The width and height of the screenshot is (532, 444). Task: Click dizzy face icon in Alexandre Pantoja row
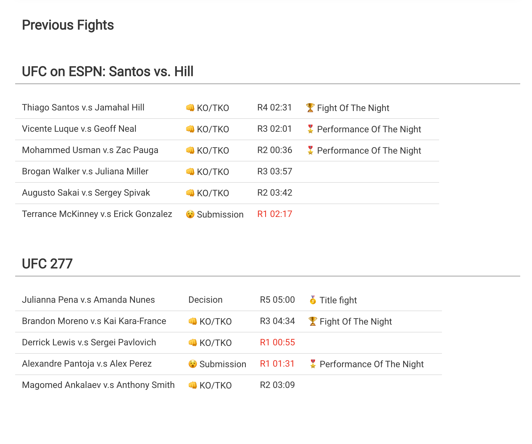coord(192,364)
